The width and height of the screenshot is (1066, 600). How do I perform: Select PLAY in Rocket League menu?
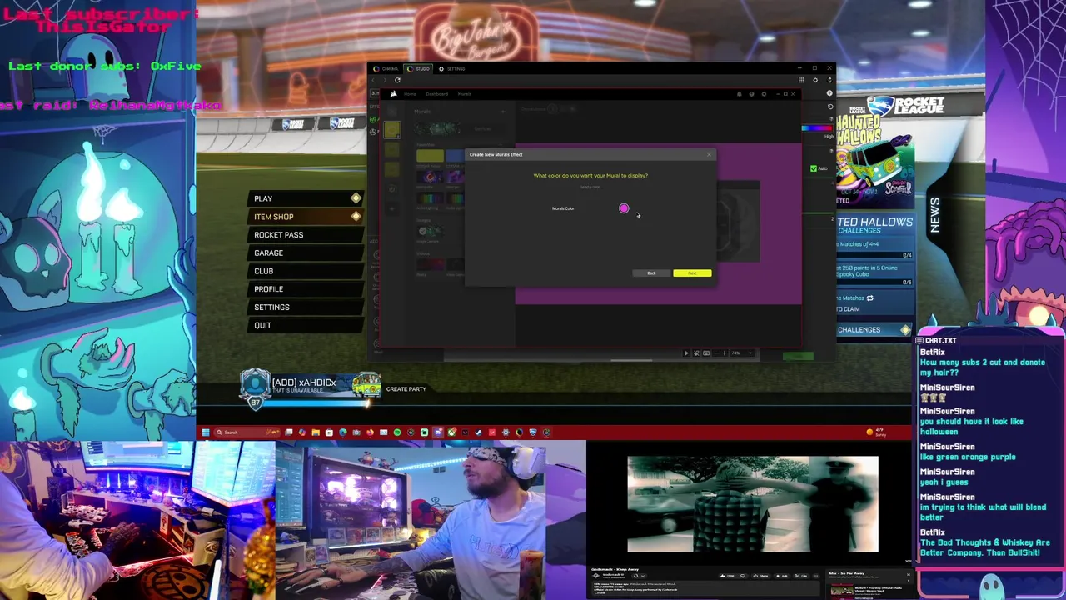point(306,198)
